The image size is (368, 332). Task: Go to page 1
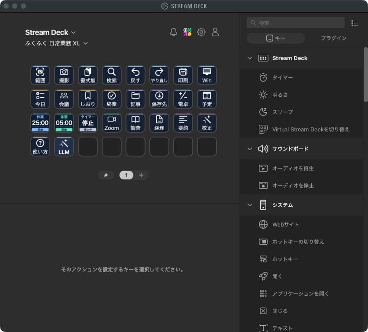[x=126, y=175]
